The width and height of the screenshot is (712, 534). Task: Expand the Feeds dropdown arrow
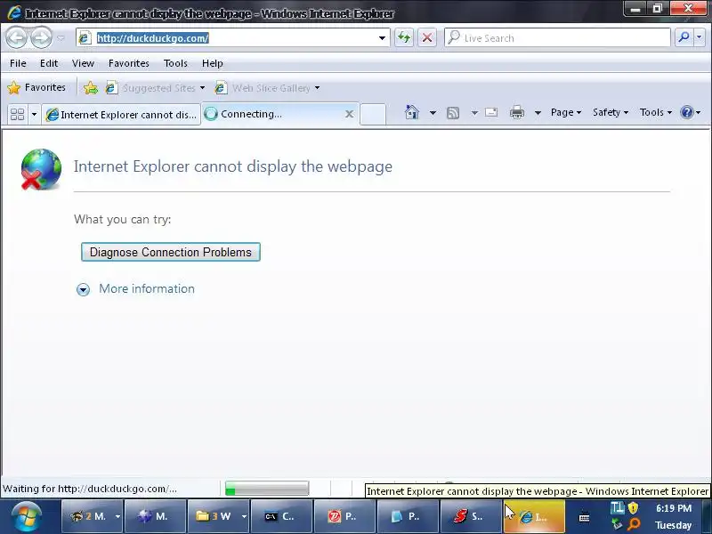click(474, 112)
